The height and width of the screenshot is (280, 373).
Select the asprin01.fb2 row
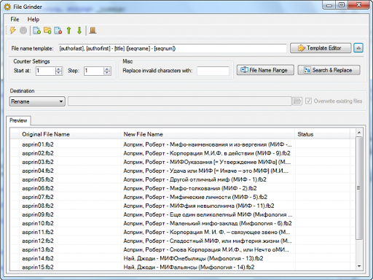point(183,144)
